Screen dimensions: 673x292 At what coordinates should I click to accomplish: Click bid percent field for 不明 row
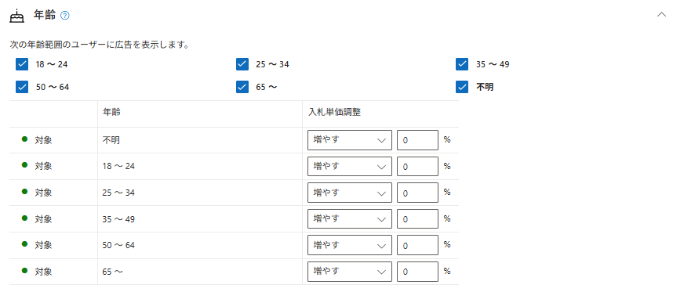417,140
